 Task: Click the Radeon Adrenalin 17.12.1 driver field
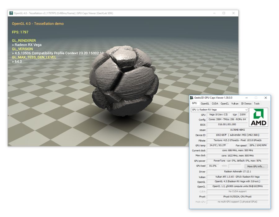point(237,172)
